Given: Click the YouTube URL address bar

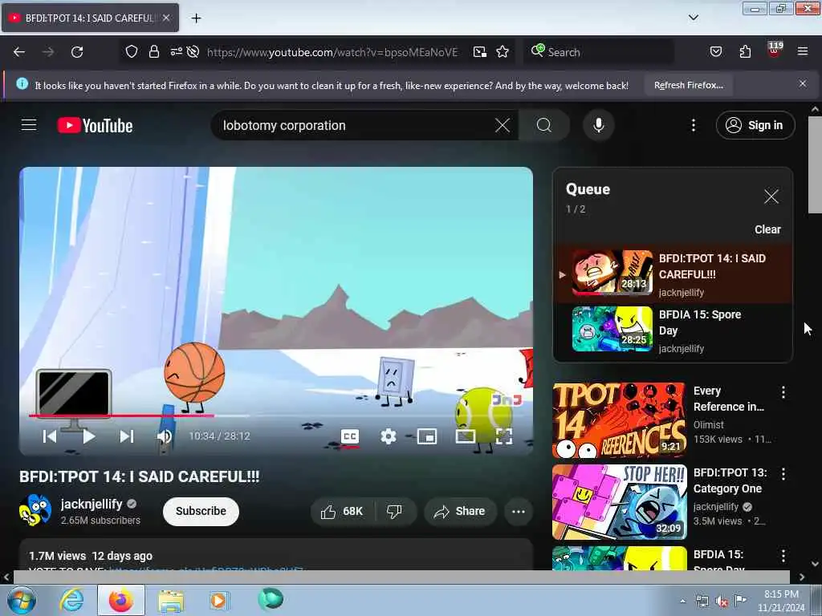Looking at the screenshot, I should point(332,52).
